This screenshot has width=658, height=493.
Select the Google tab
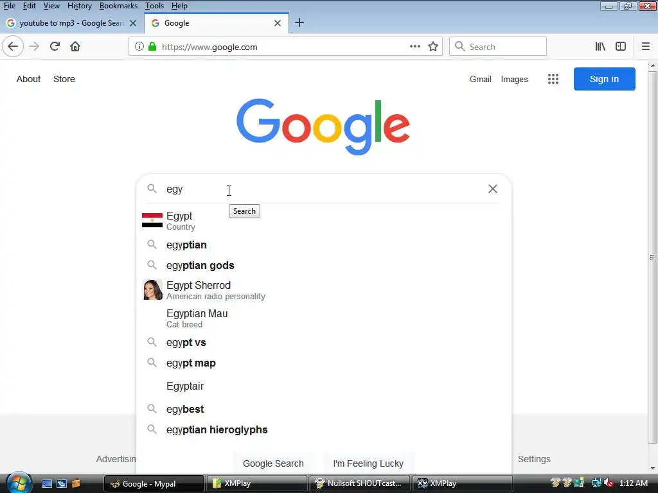tap(216, 23)
